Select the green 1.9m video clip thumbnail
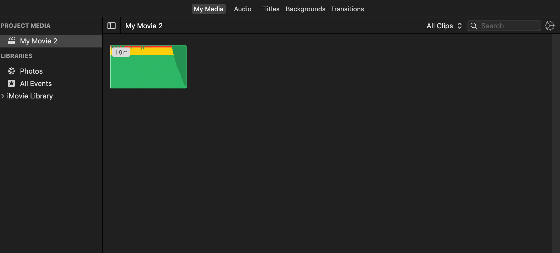 (148, 67)
